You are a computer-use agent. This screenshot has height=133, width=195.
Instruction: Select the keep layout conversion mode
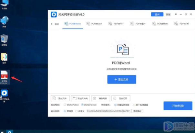point(122,105)
